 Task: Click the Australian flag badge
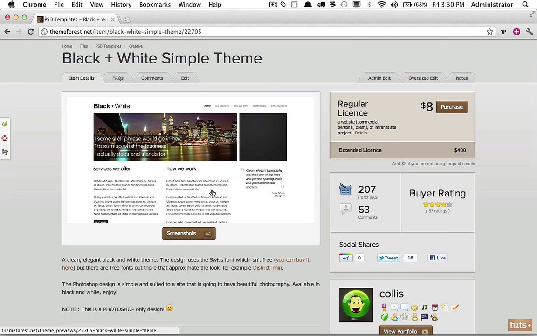pyautogui.click(x=424, y=317)
